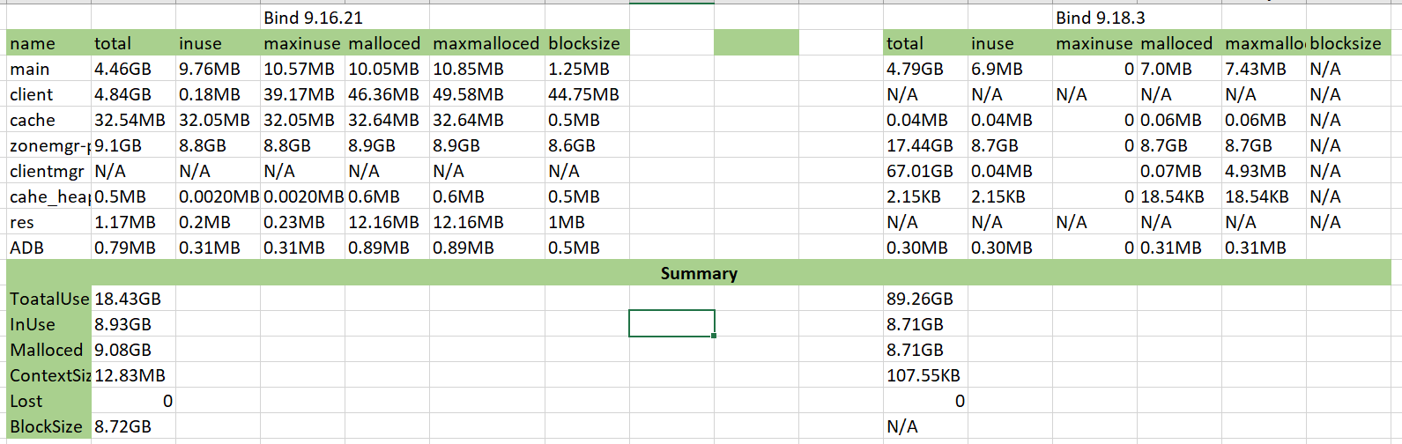Select the 'ContextSiz' label cell
1402x444 pixels.
tap(48, 375)
